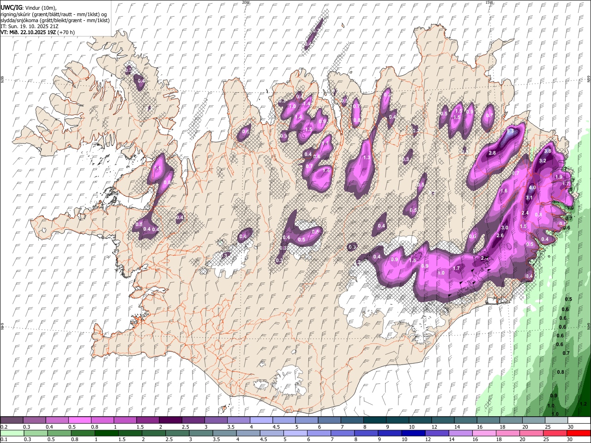Click the '30' label on the upper snow scale
The image size is (591, 443).
tap(570, 427)
